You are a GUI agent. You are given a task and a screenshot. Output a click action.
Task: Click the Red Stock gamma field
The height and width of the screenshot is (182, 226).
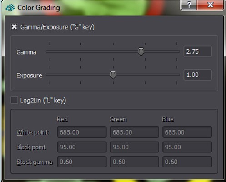point(82,162)
